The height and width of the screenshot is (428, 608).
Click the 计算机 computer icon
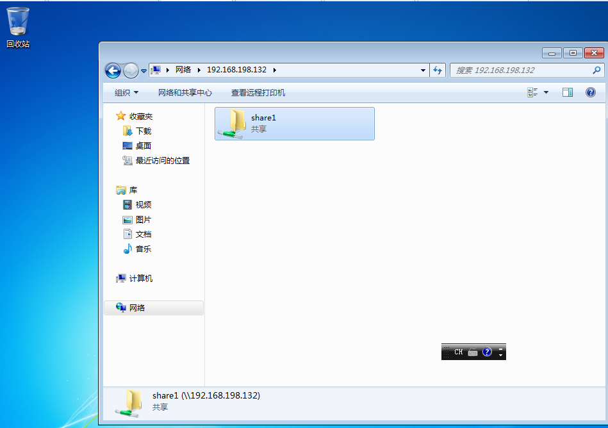point(121,278)
